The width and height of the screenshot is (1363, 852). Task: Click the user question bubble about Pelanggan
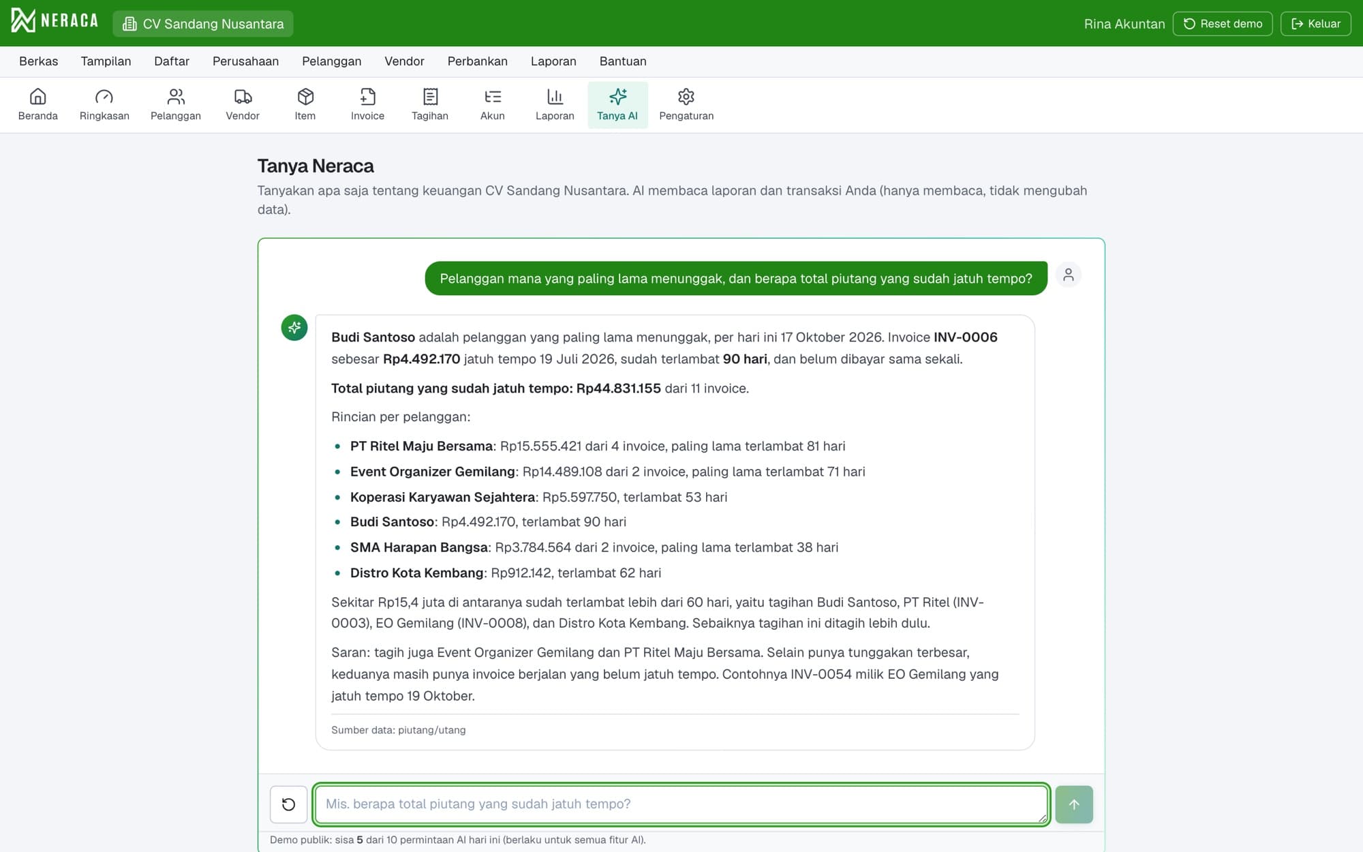click(736, 278)
